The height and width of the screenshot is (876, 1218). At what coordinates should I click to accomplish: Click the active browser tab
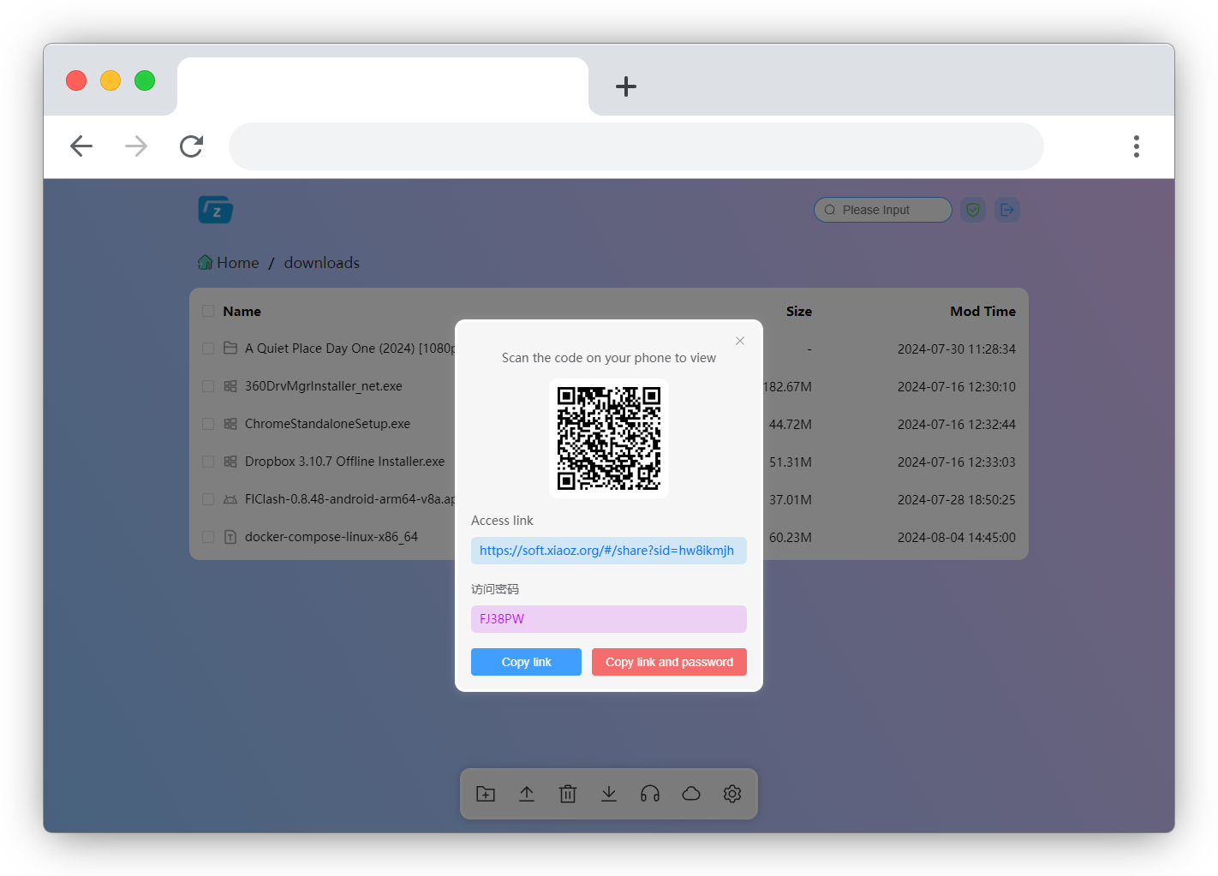pyautogui.click(x=383, y=86)
